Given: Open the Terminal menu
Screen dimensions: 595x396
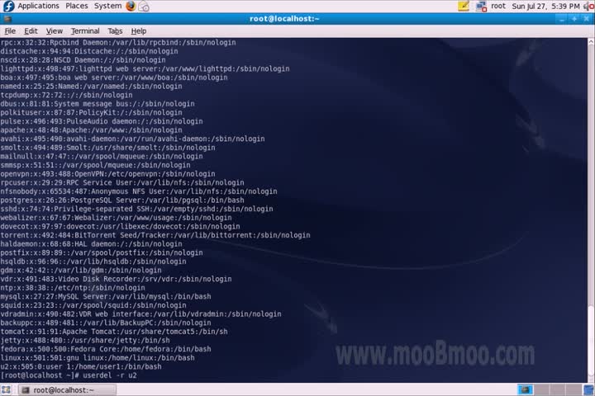Looking at the screenshot, I should tap(85, 31).
